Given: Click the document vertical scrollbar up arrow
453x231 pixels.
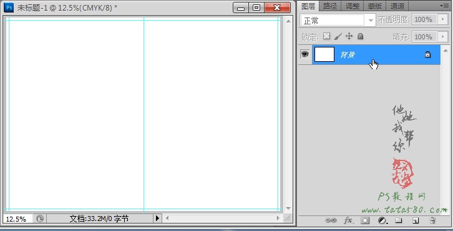Looking at the screenshot, I should pyautogui.click(x=288, y=21).
